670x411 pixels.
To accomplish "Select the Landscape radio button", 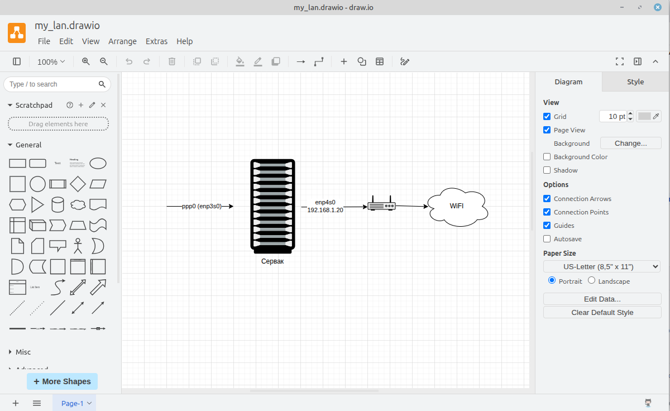I will coord(591,280).
